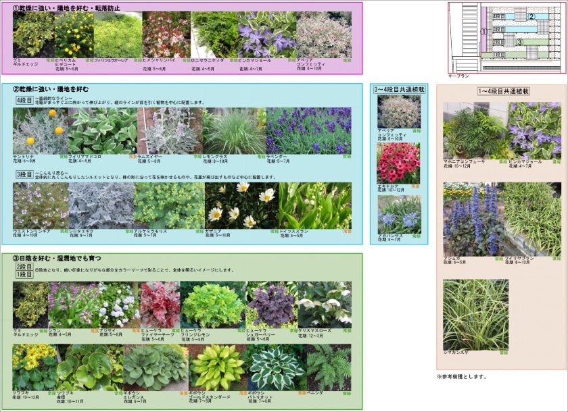Select the ヒューケラ シュガーベリー purple leaf photo
Image resolution: width=568 pixels, height=412 pixels.
(272, 305)
